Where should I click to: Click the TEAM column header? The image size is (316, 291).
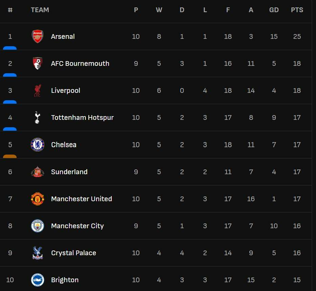pyautogui.click(x=40, y=10)
